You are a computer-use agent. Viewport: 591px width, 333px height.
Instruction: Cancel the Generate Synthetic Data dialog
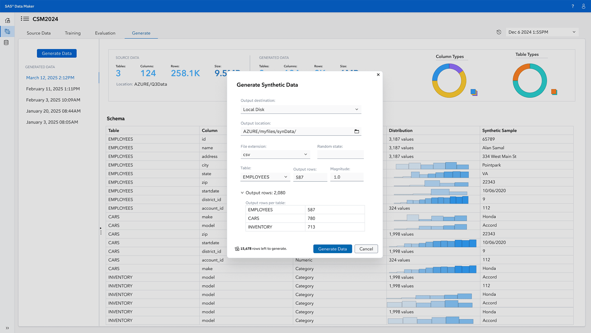pos(366,249)
